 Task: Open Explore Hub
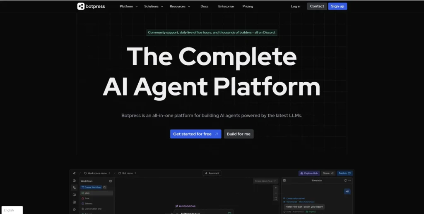(309, 173)
